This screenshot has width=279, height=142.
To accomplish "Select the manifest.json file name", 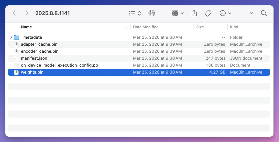I will tap(34, 58).
